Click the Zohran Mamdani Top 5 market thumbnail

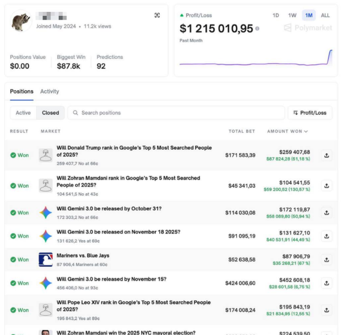coord(45,186)
